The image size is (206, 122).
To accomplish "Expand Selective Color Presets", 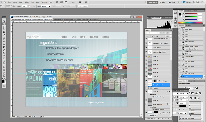I will point(180,118).
